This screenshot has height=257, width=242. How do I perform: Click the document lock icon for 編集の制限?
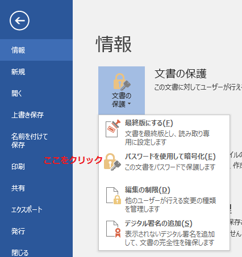click(x=114, y=196)
